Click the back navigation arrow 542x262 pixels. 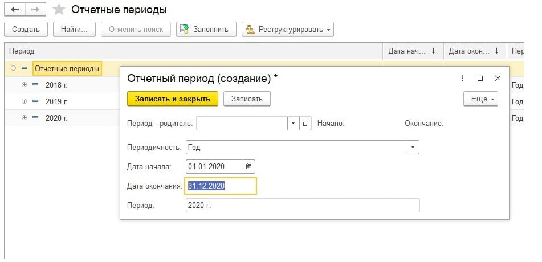pos(15,10)
